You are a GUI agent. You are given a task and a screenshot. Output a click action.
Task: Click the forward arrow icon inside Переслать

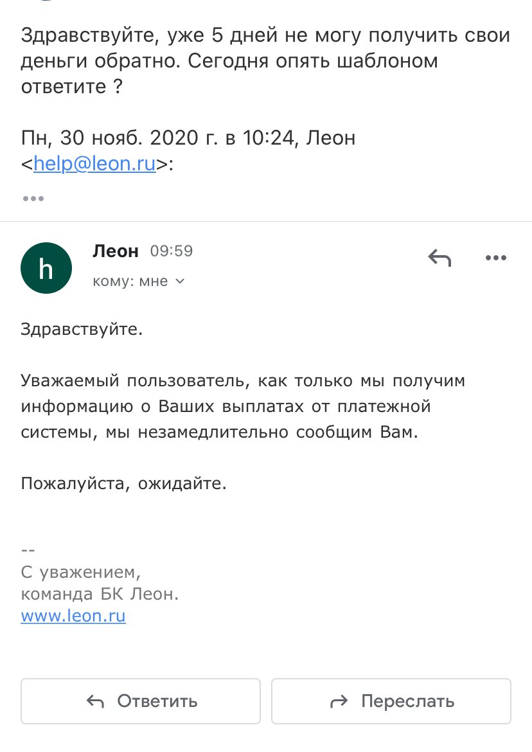pyautogui.click(x=339, y=701)
